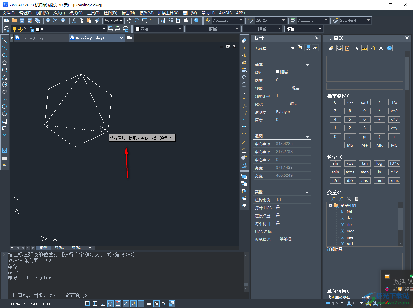Switch to 布局1 layout tab

[x=59, y=247]
